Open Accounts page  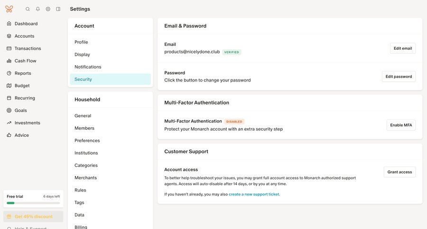coord(25,36)
